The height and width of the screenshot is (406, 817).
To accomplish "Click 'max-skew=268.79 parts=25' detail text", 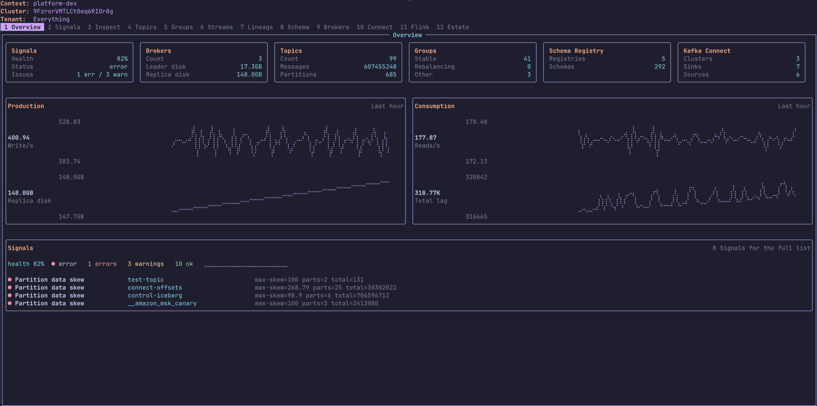I will 298,288.
